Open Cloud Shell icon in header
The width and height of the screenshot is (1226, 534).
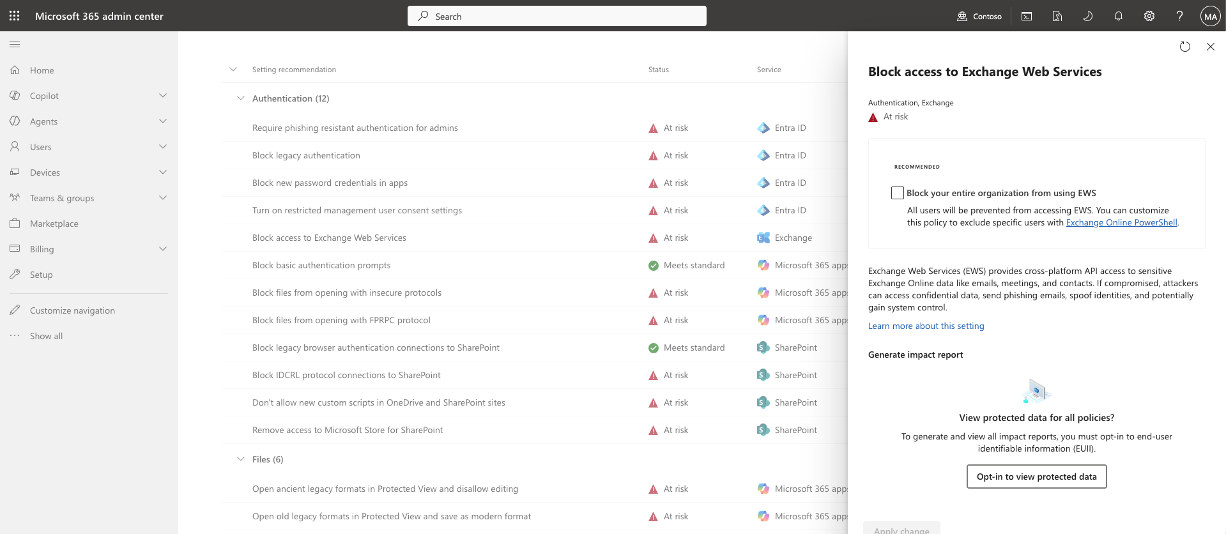click(1027, 16)
